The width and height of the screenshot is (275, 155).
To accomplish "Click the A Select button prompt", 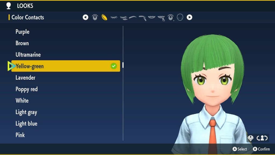I will tap(240, 149).
